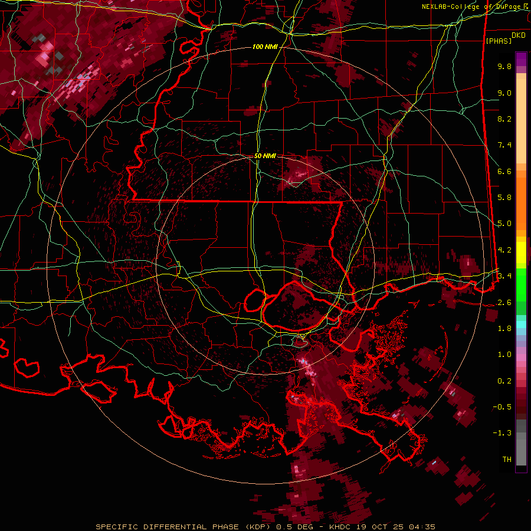Select the 6.6 value on the color scale
Viewport: 531px width, 531px height.
coord(504,171)
